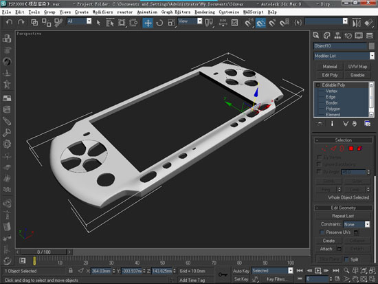Click the Zoom magnifier viewport control
Image resolution: width=378 pixels, height=284 pixels.
(x=346, y=270)
